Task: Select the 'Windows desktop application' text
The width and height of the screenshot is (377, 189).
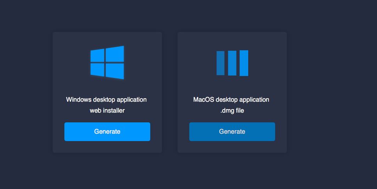Action: (x=106, y=100)
